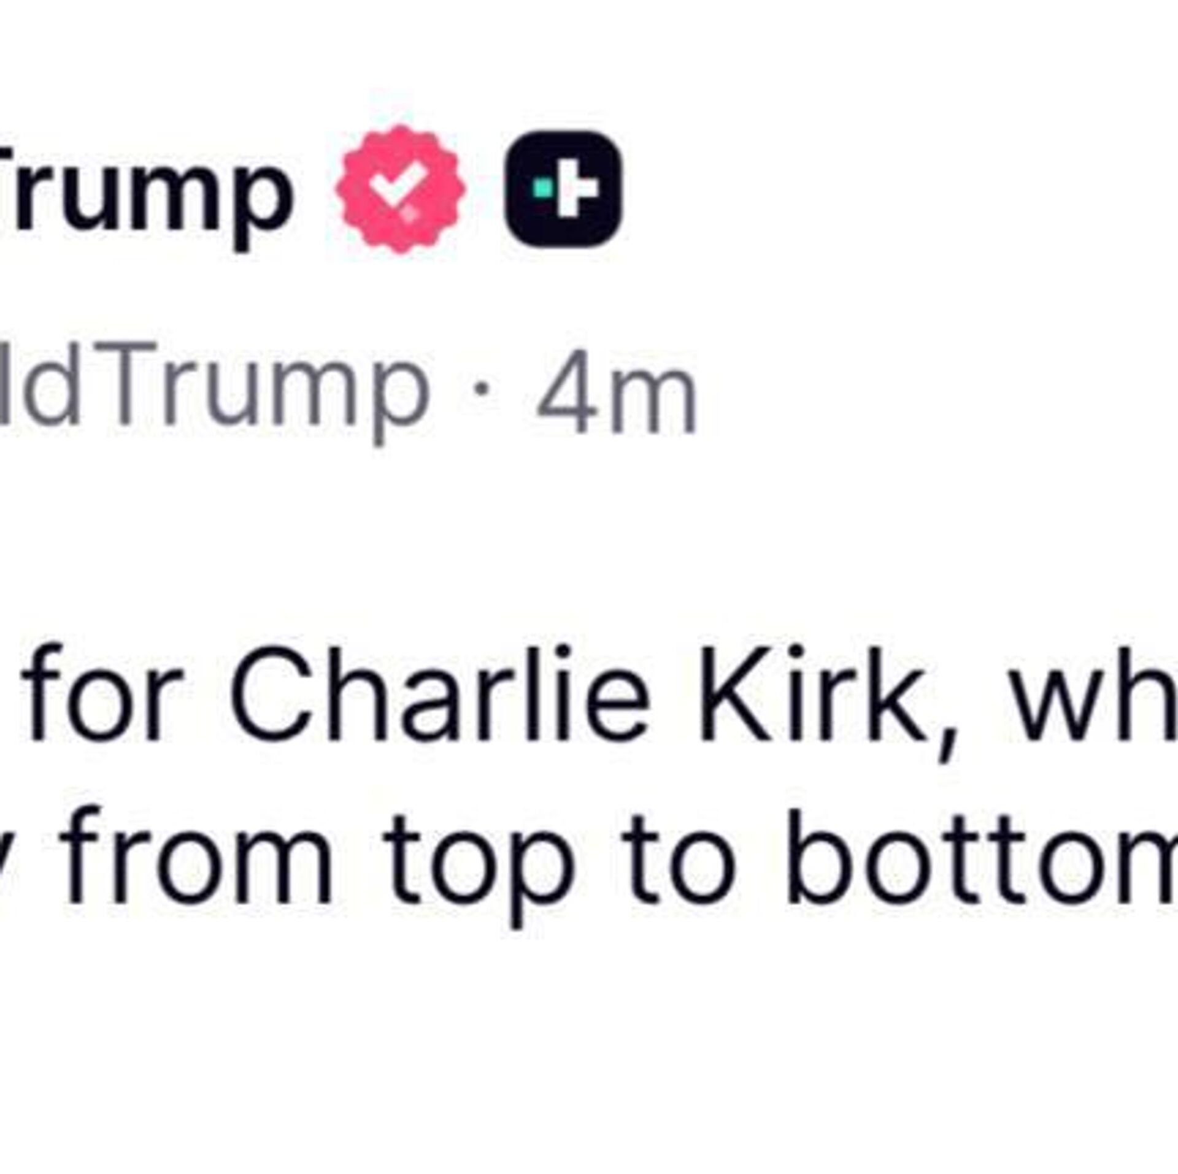
Task: Click the black plus-sign badge icon
Action: tap(563, 188)
